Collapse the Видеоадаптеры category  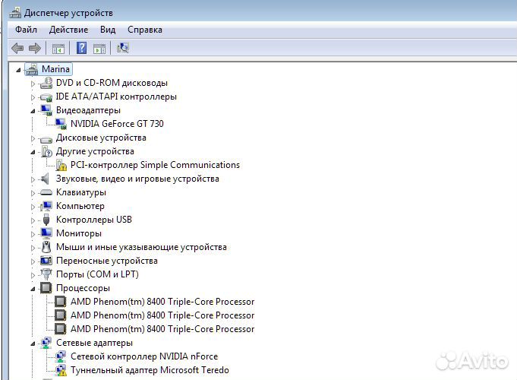click(x=33, y=111)
